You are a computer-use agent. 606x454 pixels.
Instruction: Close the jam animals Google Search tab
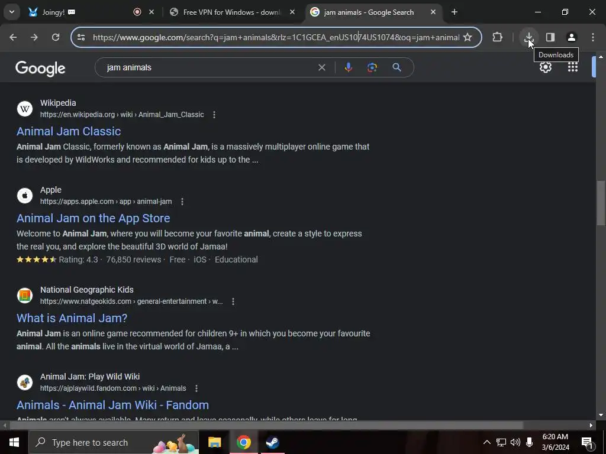(x=433, y=12)
